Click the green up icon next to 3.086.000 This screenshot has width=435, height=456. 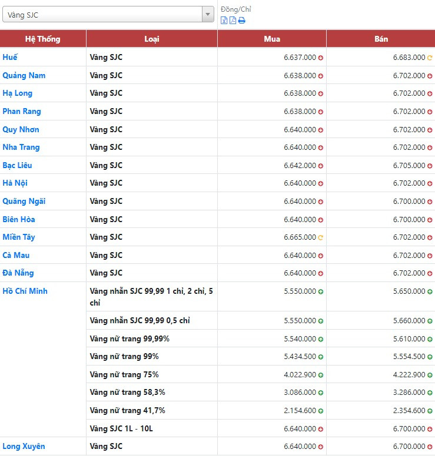pyautogui.click(x=320, y=393)
